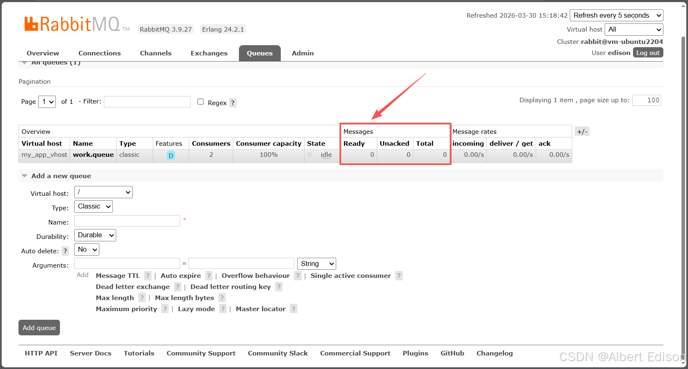Open the top Virtual host All dropdown
Screen dimensions: 688x369
[634, 30]
